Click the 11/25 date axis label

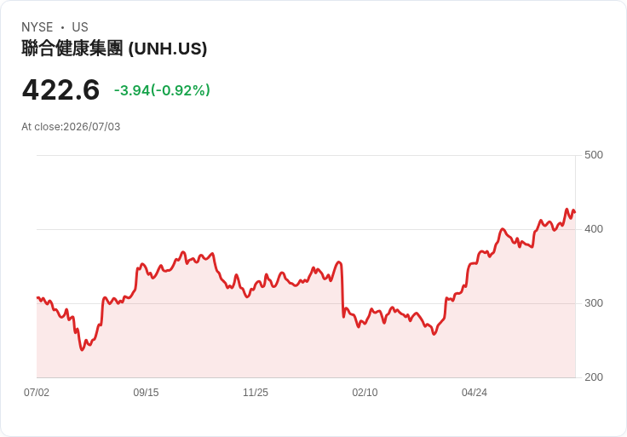(x=256, y=393)
